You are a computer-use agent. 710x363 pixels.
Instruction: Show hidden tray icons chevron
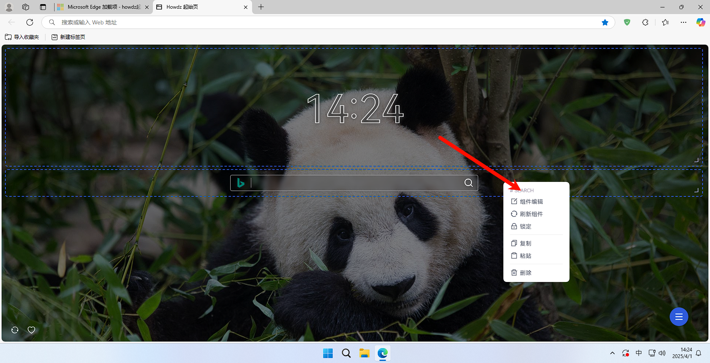(x=612, y=353)
